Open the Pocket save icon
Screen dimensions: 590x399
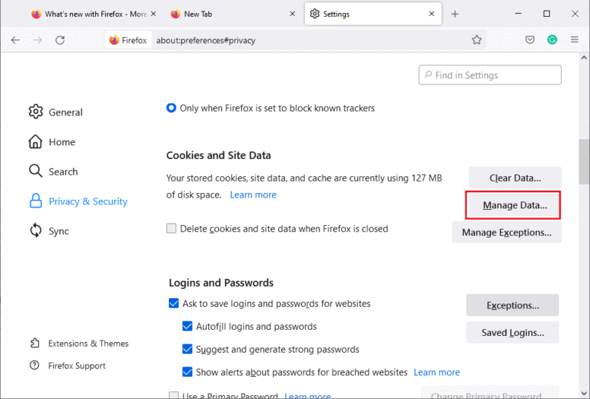coord(530,40)
